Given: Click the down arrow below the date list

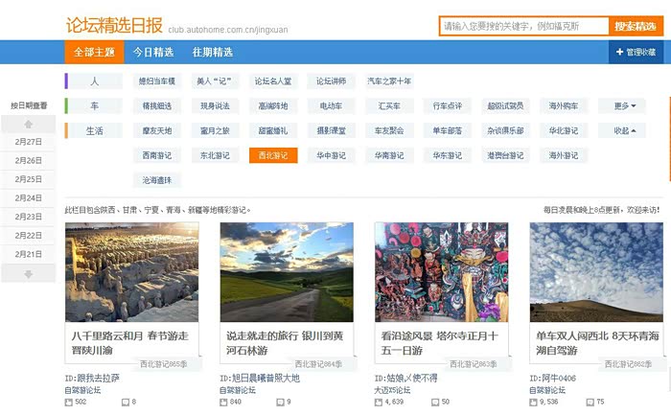Looking at the screenshot, I should [x=29, y=273].
